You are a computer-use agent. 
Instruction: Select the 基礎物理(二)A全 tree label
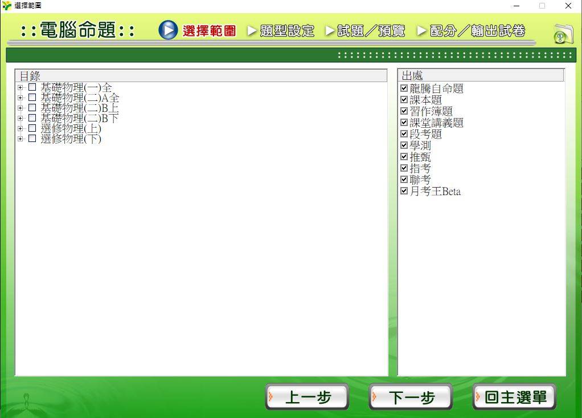[80, 98]
